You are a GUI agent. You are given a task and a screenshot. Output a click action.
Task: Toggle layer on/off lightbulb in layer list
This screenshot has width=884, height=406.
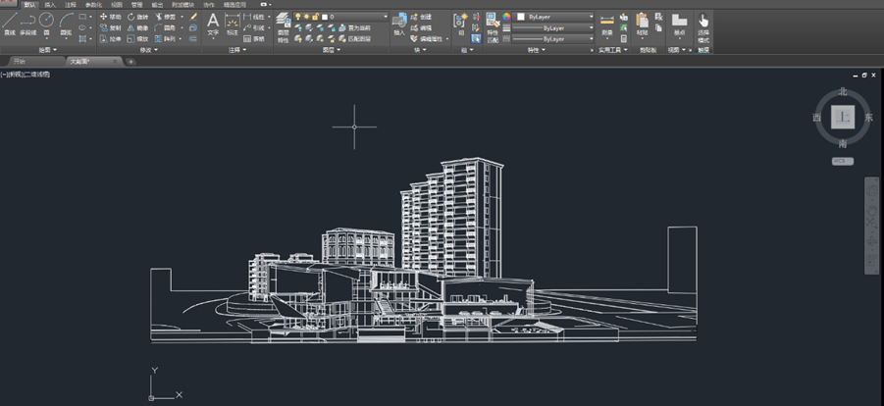(298, 17)
